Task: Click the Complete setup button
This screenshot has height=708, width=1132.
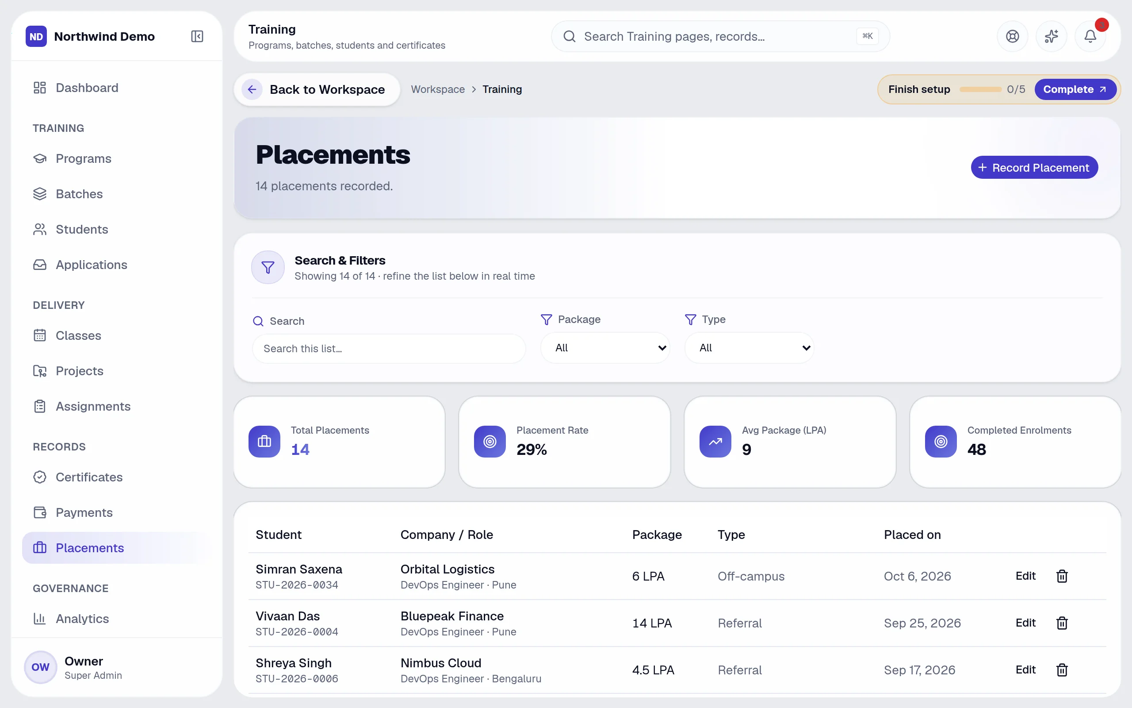Action: [1075, 89]
